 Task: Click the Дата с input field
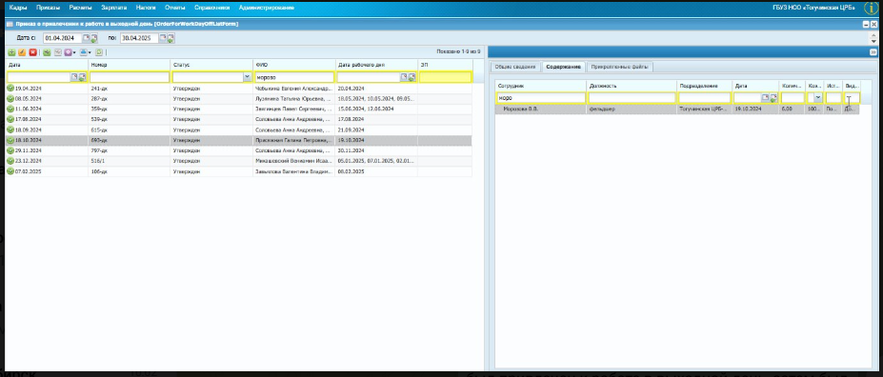coord(63,38)
